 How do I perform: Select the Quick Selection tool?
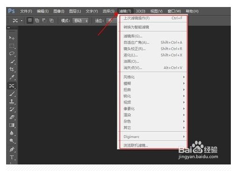pos(12,62)
